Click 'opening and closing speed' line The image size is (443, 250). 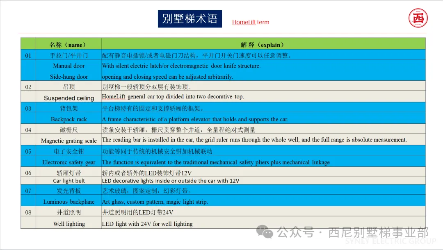pyautogui.click(x=167, y=77)
